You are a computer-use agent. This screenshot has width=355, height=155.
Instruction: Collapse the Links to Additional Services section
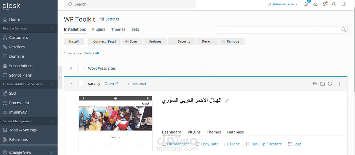(52, 84)
